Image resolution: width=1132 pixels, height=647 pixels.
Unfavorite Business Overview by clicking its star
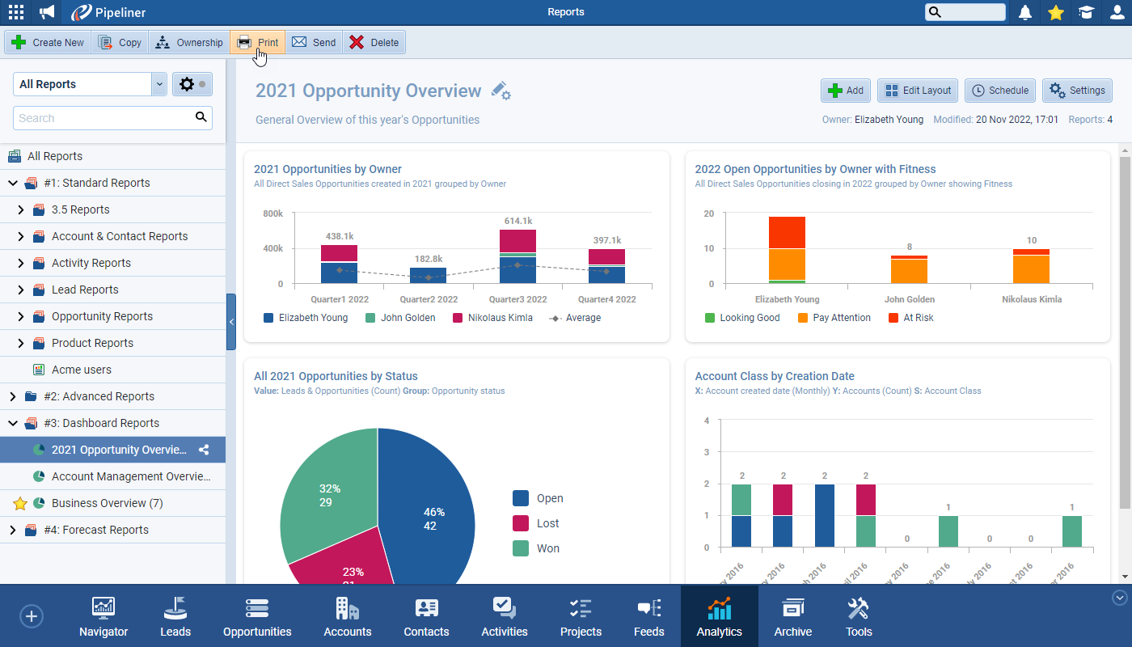point(19,503)
